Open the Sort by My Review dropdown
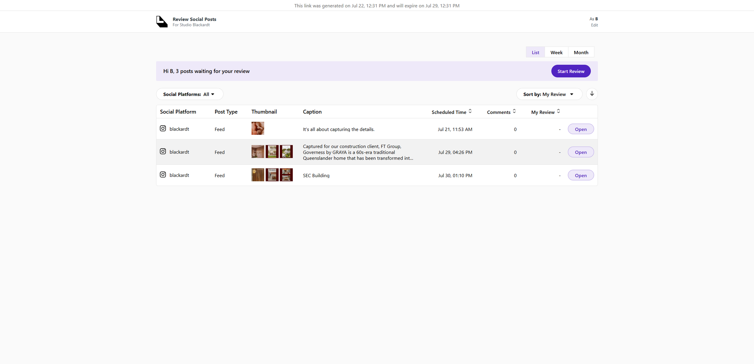754x364 pixels. pos(549,94)
